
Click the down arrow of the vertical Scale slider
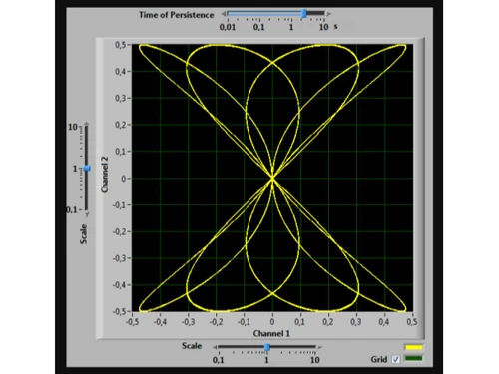tap(87, 214)
